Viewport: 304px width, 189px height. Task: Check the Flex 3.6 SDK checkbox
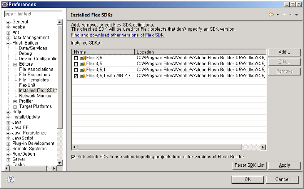coord(76,58)
